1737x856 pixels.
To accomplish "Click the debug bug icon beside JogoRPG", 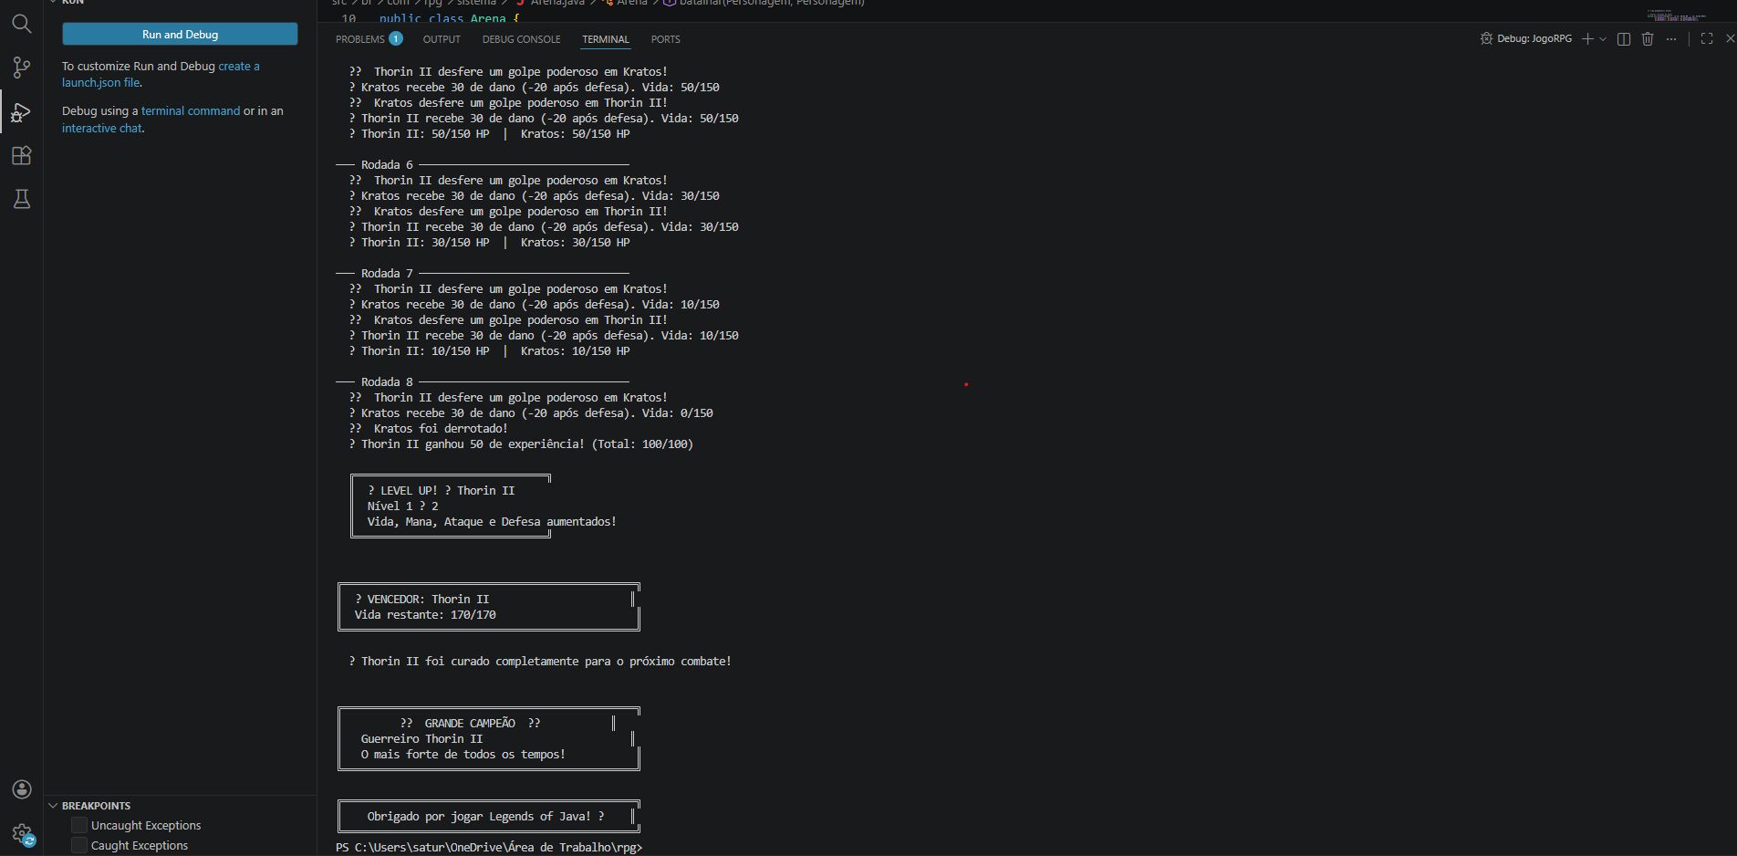I will pyautogui.click(x=1487, y=38).
